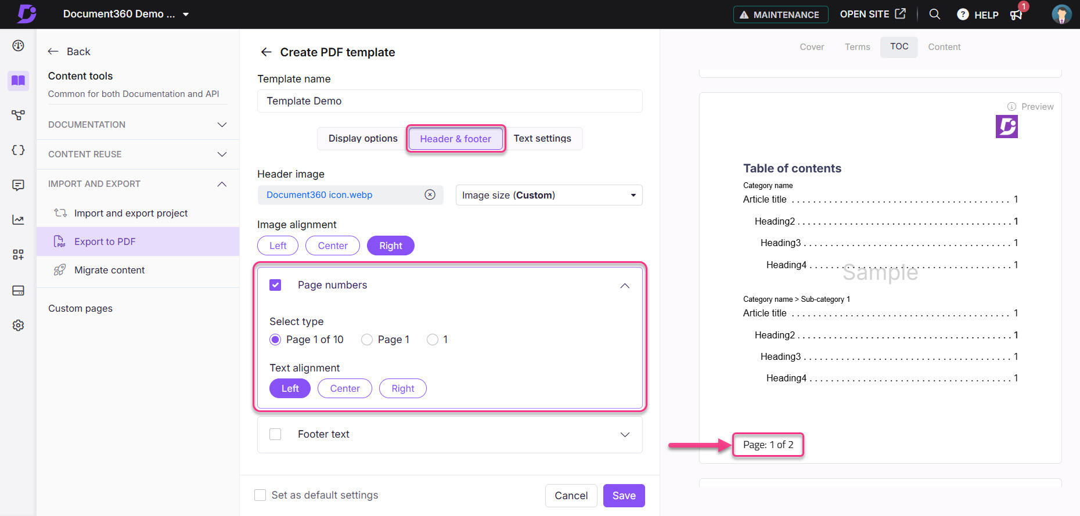This screenshot has width=1080, height=516.
Task: Switch to the Display options tab
Action: [x=363, y=139]
